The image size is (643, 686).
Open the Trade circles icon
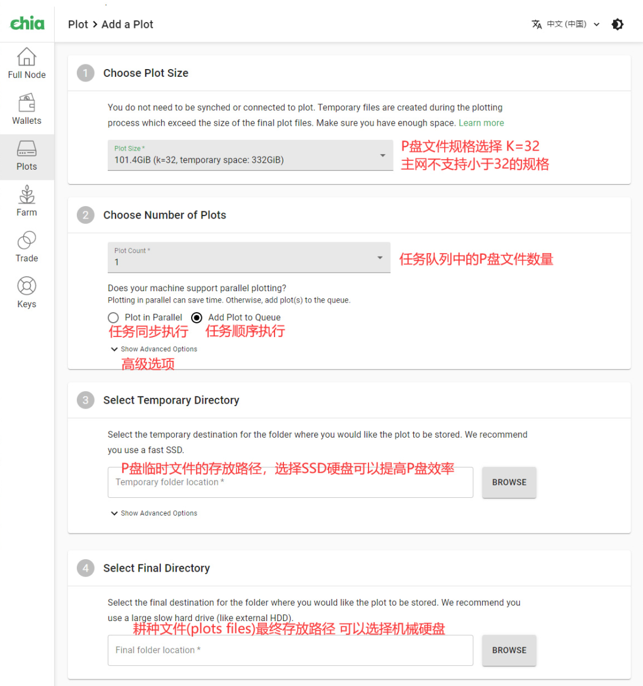[27, 240]
